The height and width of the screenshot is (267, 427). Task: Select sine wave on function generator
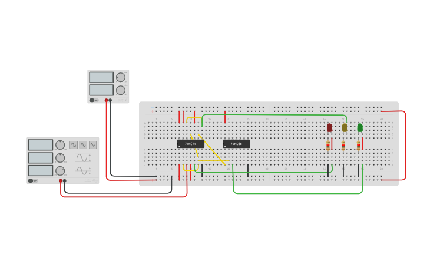point(83,145)
